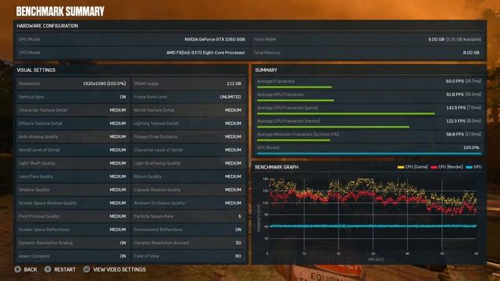This screenshot has width=500, height=281.
Task: Select the Effects Texture Detail row
Action: 73,123
